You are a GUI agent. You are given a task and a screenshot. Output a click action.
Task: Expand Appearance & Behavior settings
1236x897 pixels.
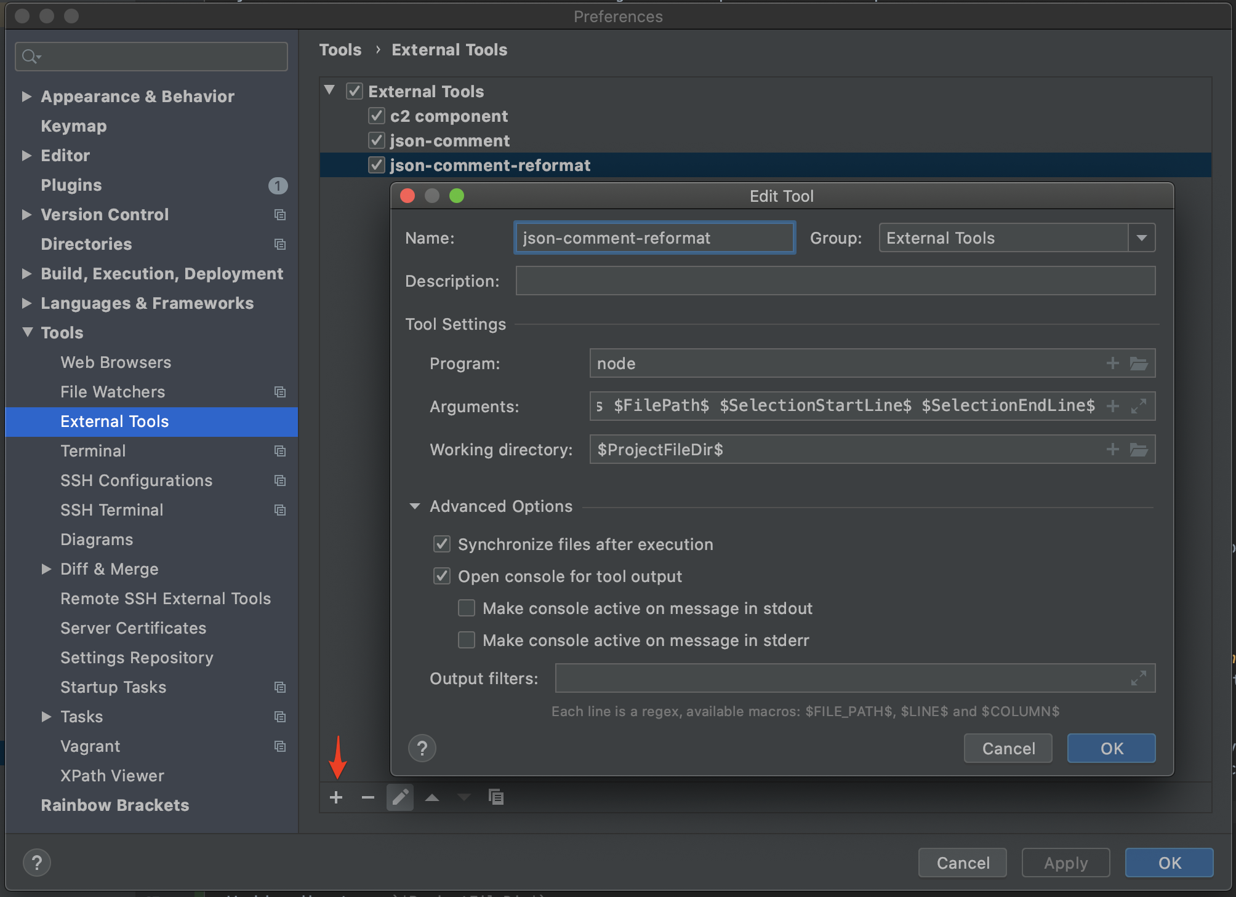pyautogui.click(x=26, y=97)
